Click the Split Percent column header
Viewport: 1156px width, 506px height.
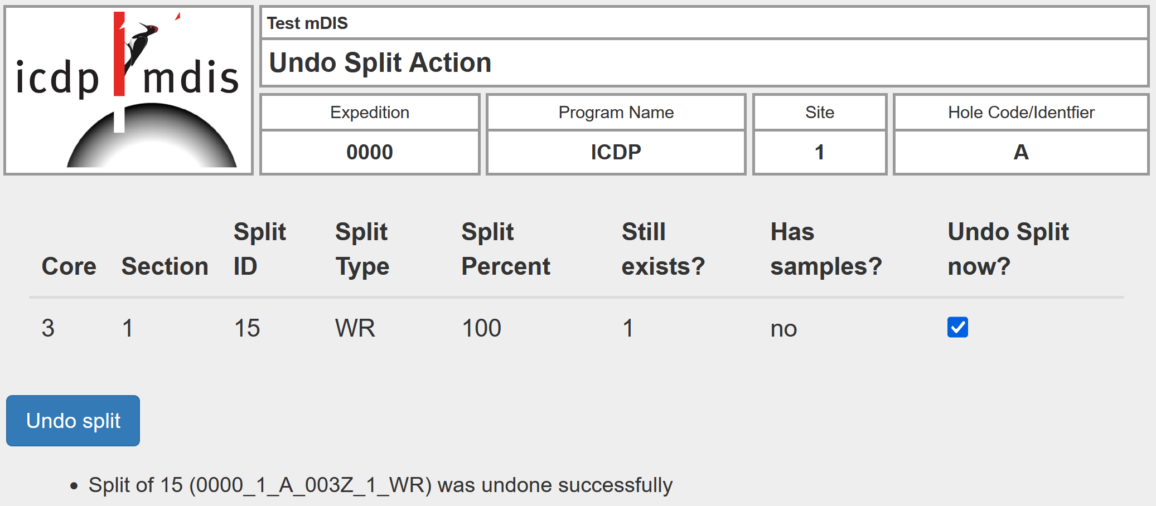point(505,249)
